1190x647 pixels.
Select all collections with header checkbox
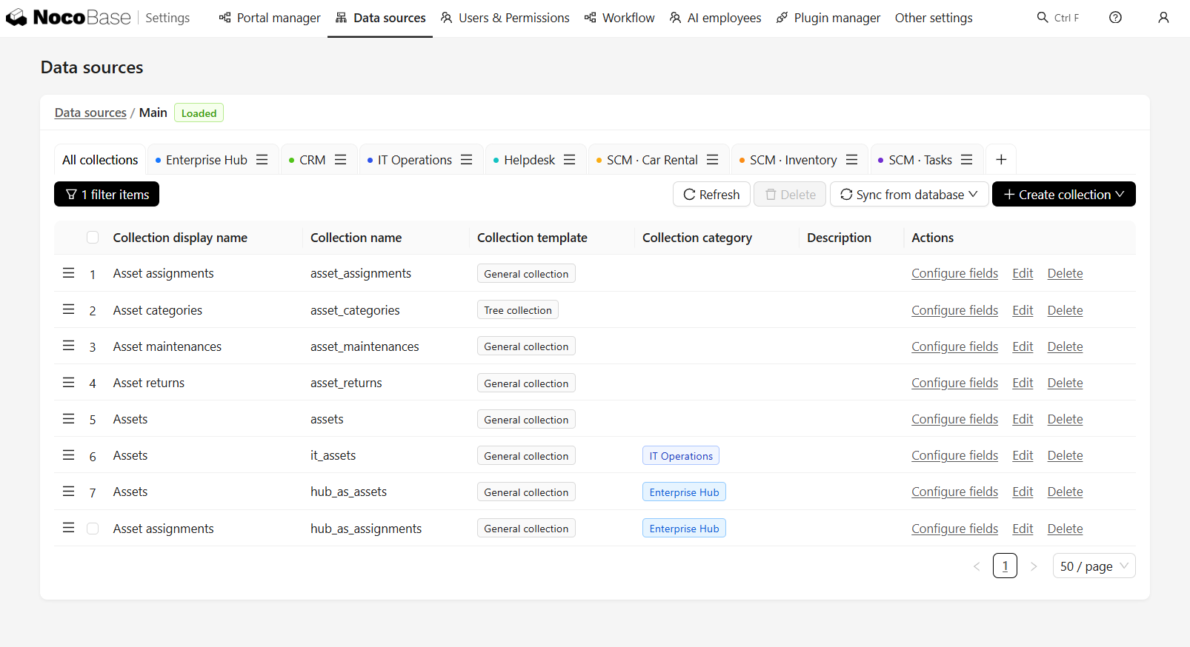point(93,238)
